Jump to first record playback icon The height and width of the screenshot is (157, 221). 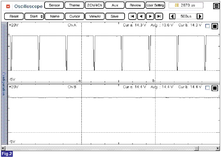[132, 16]
